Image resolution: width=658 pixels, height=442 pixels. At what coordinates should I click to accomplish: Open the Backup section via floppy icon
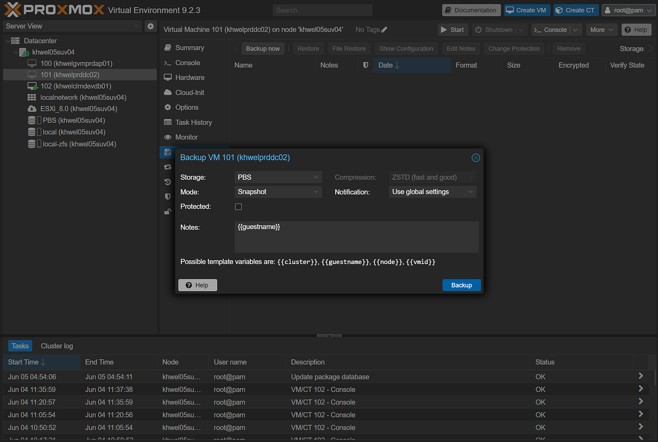tap(168, 152)
